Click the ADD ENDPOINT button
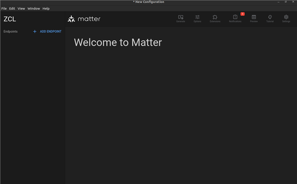297x184 pixels. (x=47, y=32)
